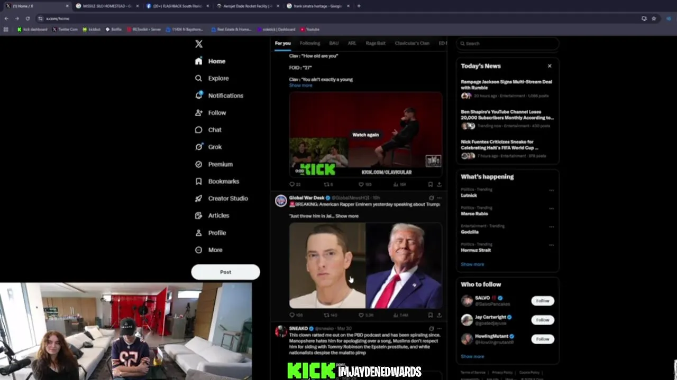The height and width of the screenshot is (380, 677).
Task: Follow Jay Cartwright account
Action: click(543, 320)
